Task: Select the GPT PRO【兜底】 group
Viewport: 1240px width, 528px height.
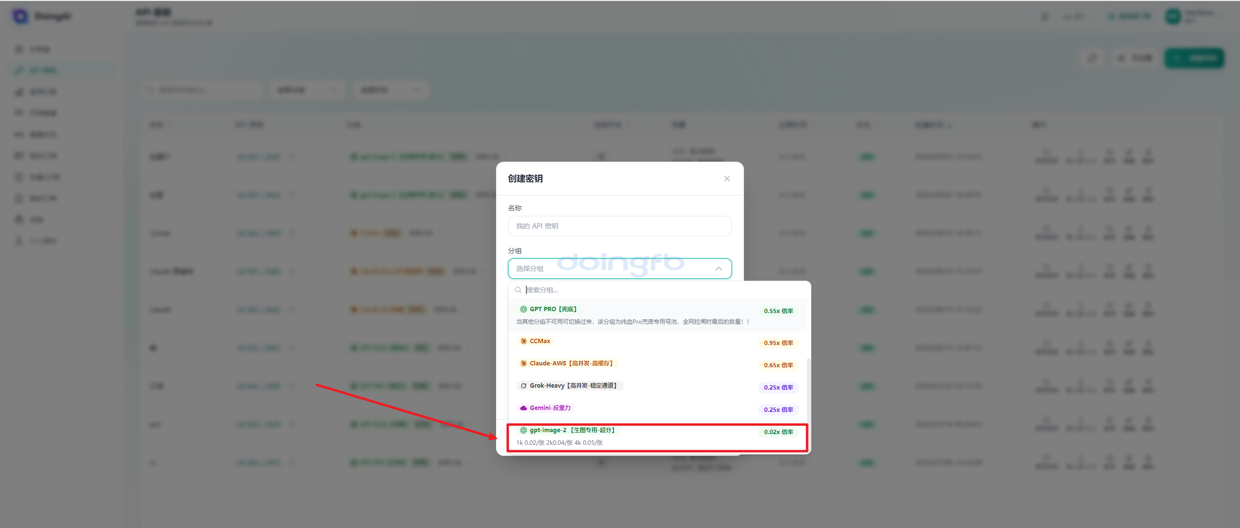Action: (x=659, y=315)
